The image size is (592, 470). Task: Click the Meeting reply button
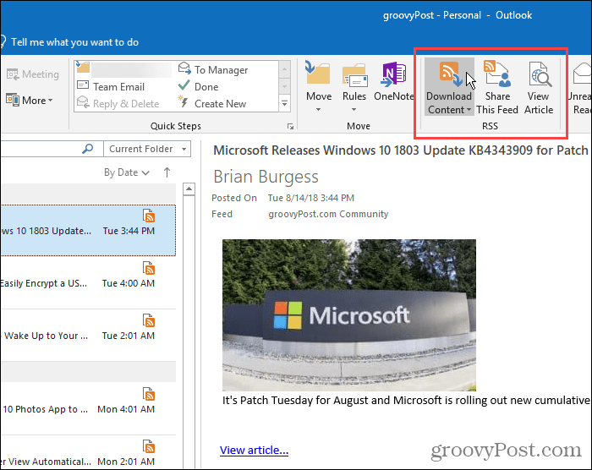pyautogui.click(x=32, y=74)
